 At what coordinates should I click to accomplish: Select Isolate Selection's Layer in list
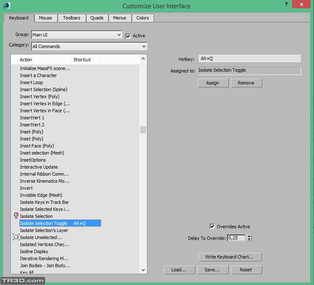(x=44, y=230)
